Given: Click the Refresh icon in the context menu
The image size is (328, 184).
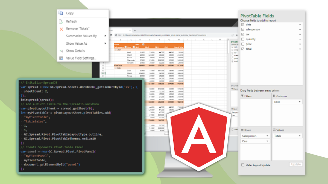Looking at the screenshot, I should click(60, 22).
